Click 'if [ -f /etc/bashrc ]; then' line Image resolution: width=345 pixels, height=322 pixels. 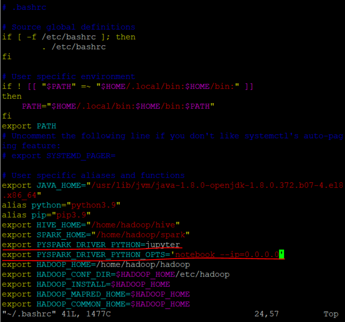[x=69, y=37]
